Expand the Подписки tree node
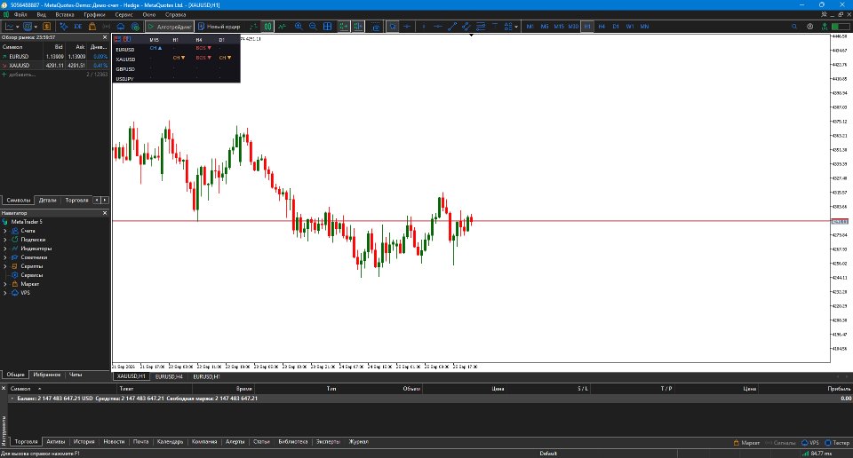 pos(5,240)
